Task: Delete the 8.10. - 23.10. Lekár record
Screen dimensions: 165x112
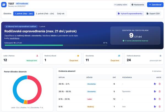Action: click(x=159, y=99)
